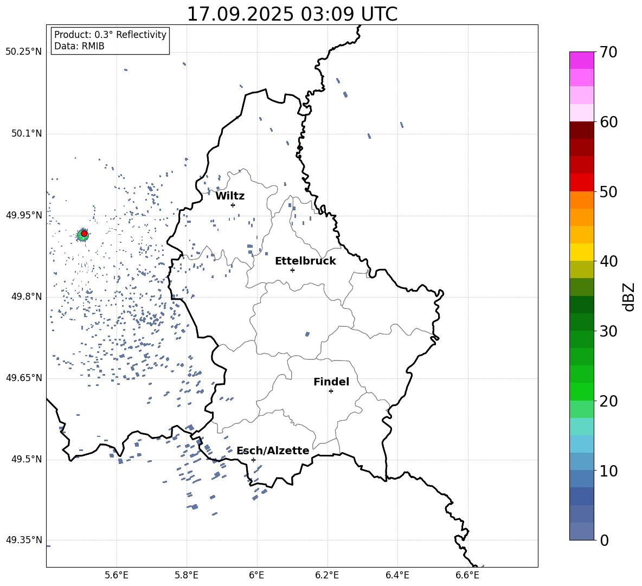Click the 49.5°N latitude label
Image resolution: width=642 pixels, height=586 pixels.
[x=27, y=459]
